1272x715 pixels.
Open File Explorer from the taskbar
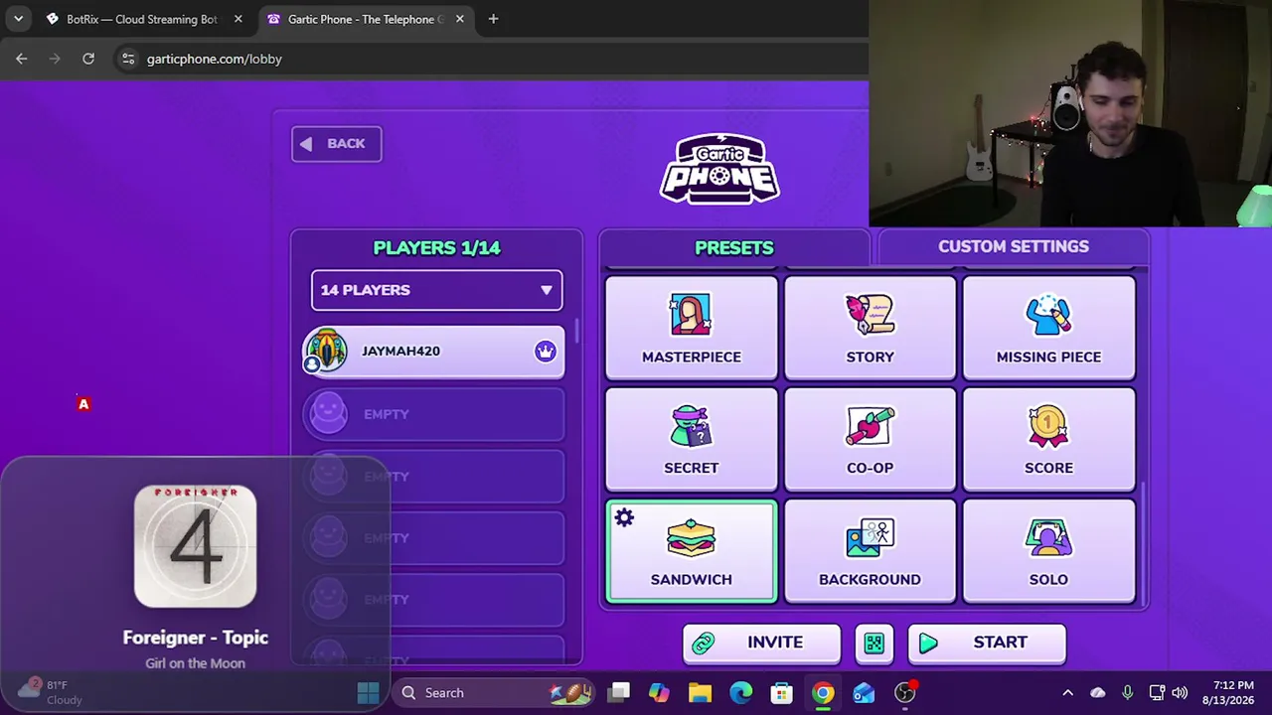point(700,693)
